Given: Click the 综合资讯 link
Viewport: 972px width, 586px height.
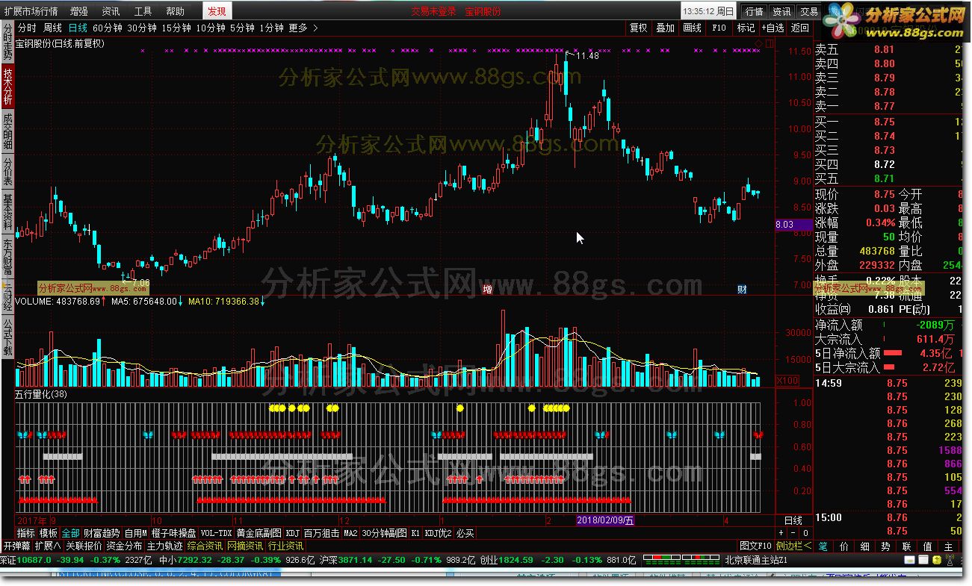Looking at the screenshot, I should (205, 546).
